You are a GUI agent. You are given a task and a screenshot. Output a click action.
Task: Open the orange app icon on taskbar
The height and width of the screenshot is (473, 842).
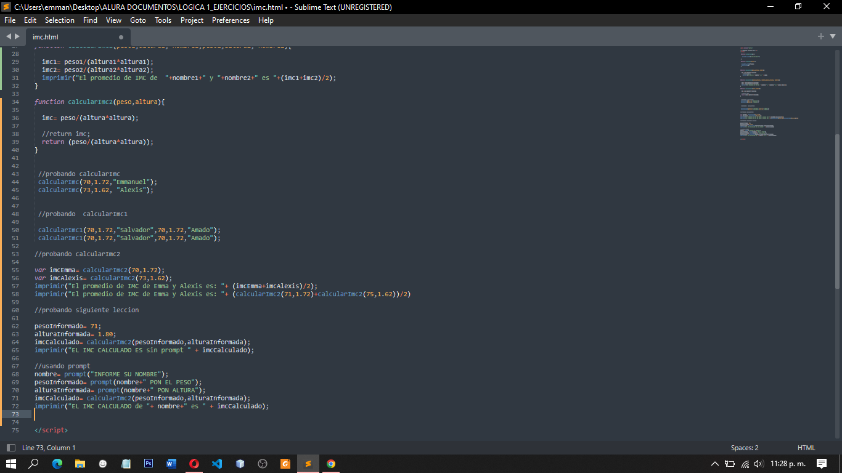pos(285,464)
